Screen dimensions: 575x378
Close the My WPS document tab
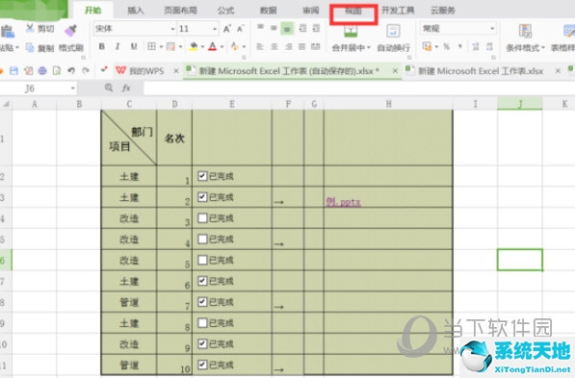pos(176,71)
